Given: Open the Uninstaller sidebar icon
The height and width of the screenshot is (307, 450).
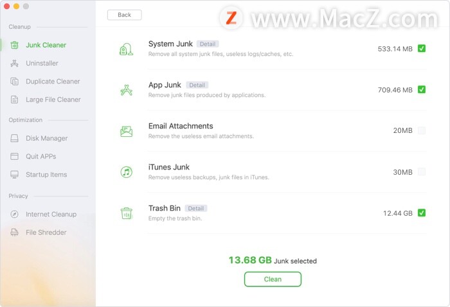Looking at the screenshot, I should tap(14, 64).
